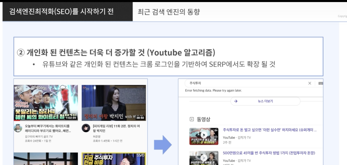Click the text 조회수 1.4천회 · 1시간 전
This screenshot has height=165, width=347.
tap(108, 141)
